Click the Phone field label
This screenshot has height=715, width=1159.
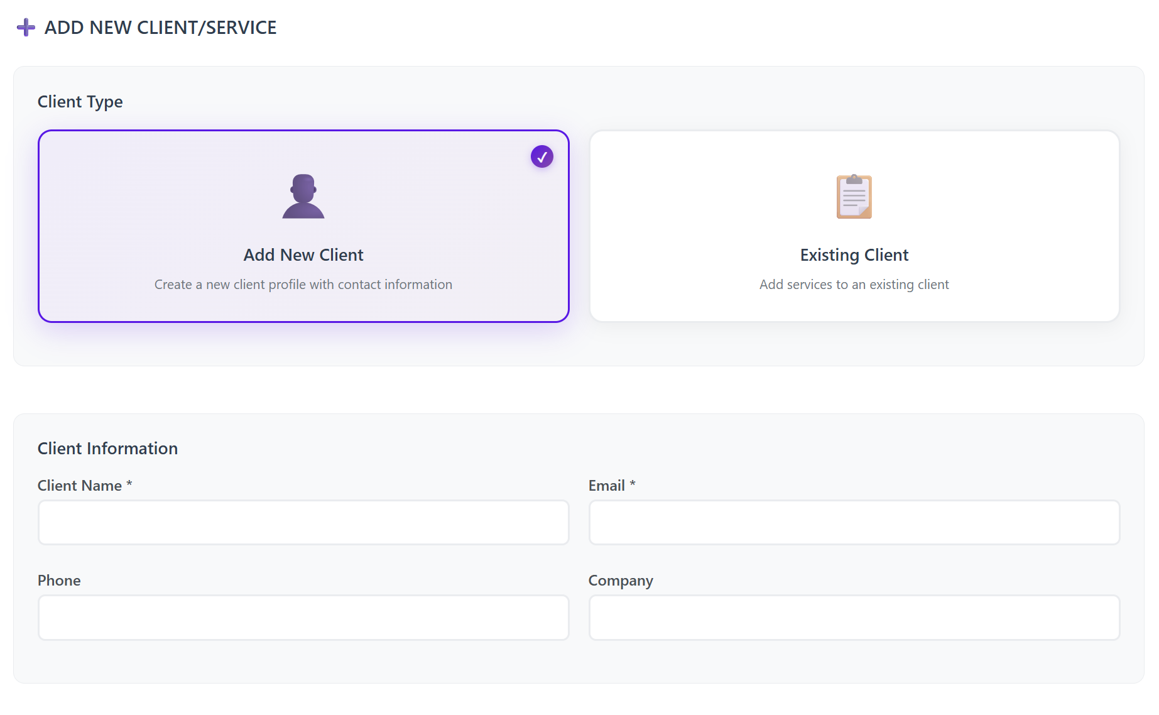(x=59, y=581)
